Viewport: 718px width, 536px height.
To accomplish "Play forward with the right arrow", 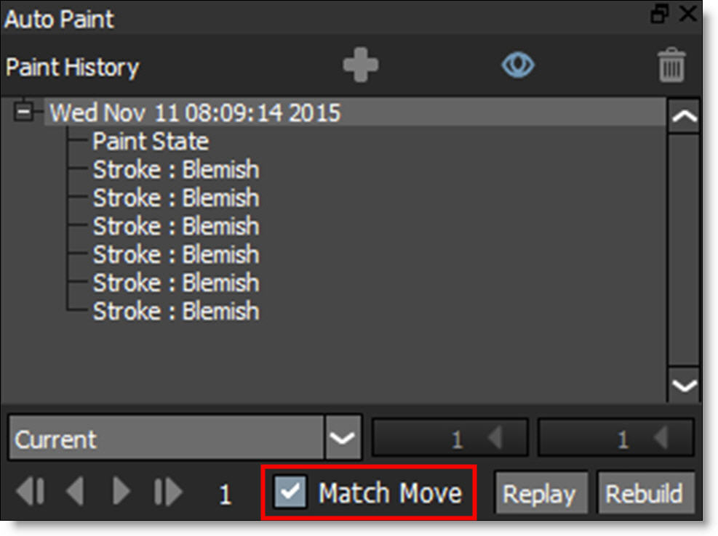I will tap(120, 493).
